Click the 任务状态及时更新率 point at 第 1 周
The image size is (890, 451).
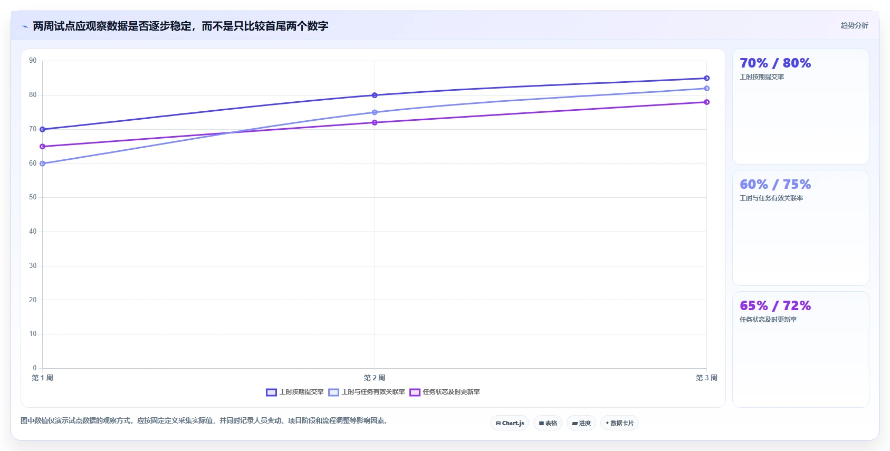click(x=42, y=147)
